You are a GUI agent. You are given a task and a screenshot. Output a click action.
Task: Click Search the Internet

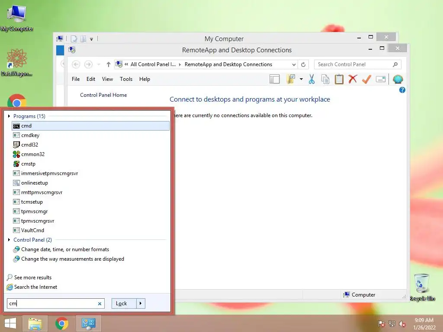point(32,287)
